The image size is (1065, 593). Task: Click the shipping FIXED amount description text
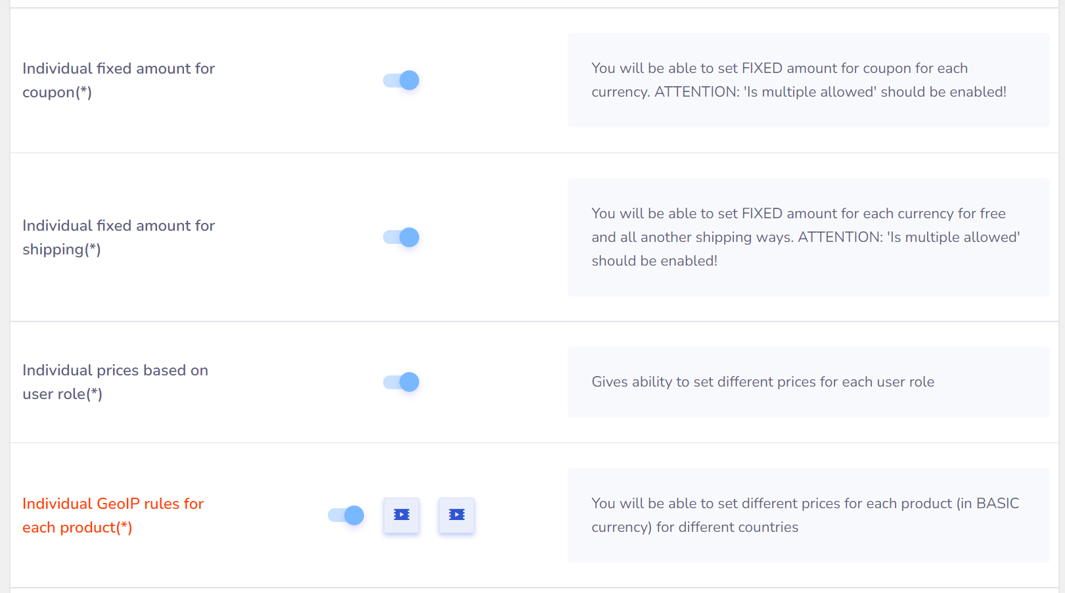pos(805,237)
